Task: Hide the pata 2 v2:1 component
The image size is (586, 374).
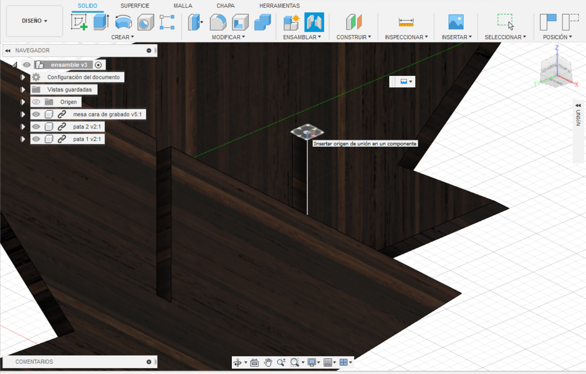Action: click(36, 127)
